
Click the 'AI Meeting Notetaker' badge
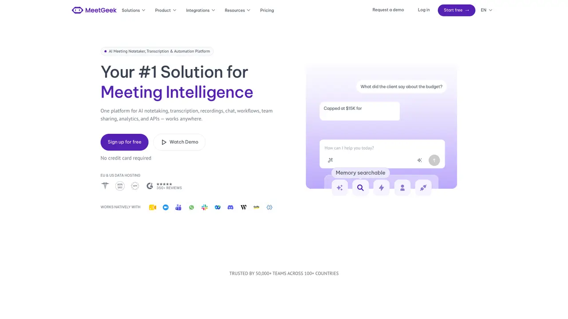click(157, 51)
